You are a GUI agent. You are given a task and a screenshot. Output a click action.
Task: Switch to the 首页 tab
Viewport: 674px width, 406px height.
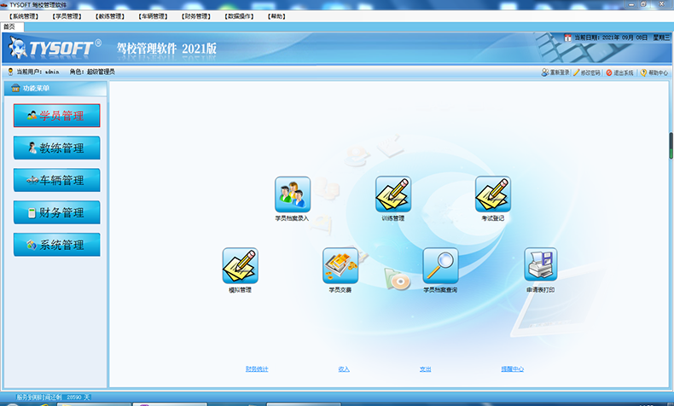tap(9, 26)
